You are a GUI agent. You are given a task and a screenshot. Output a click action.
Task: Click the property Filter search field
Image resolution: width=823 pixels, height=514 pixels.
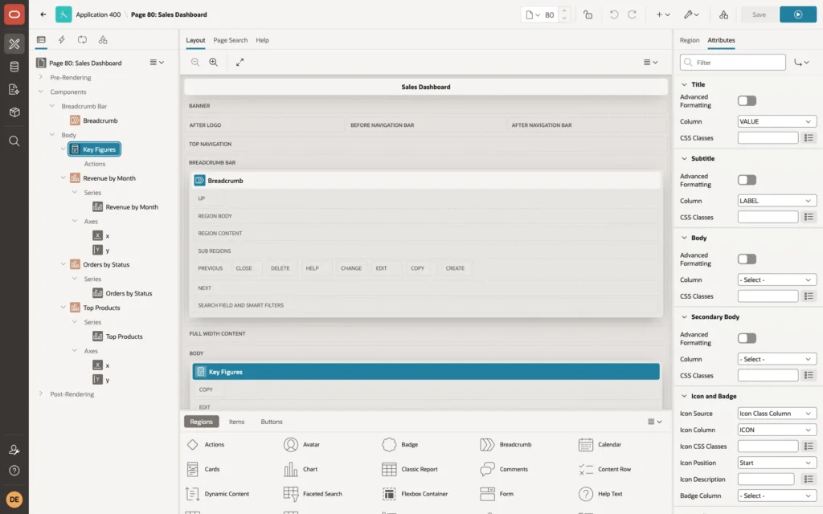733,63
